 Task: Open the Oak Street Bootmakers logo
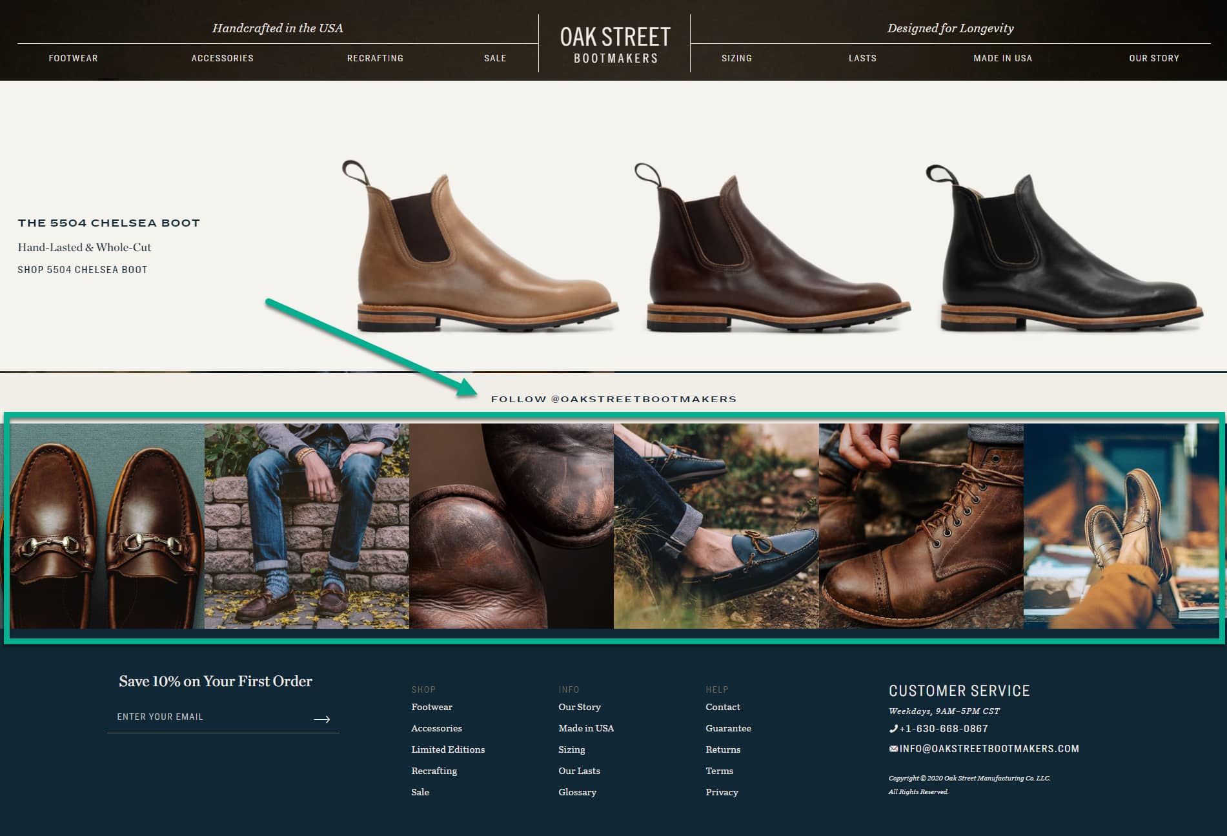click(615, 44)
